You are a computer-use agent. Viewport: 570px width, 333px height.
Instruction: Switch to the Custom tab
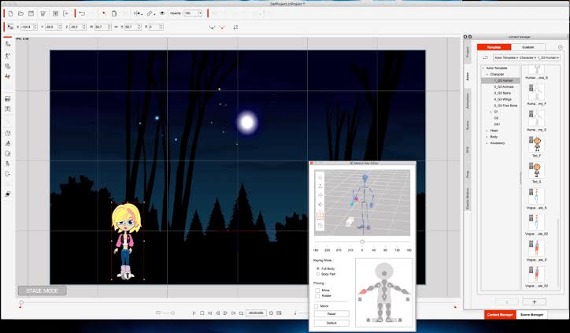coord(527,47)
